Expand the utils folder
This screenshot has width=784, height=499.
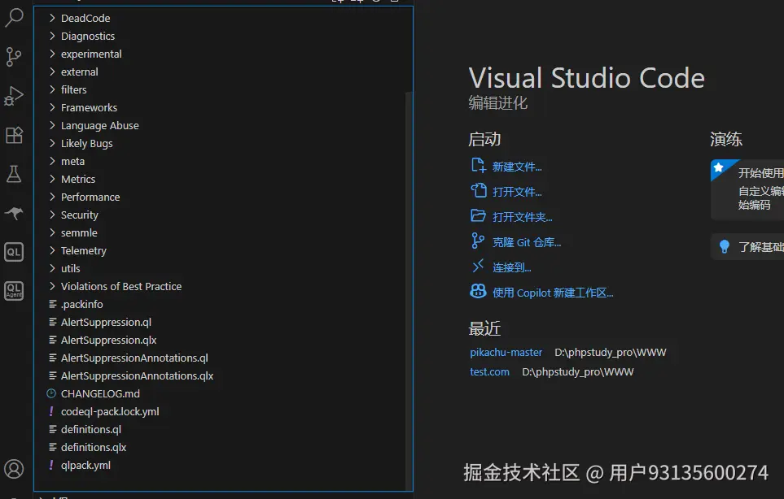(52, 268)
